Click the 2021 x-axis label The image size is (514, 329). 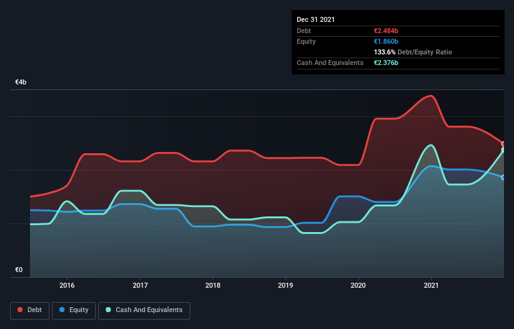click(x=431, y=285)
